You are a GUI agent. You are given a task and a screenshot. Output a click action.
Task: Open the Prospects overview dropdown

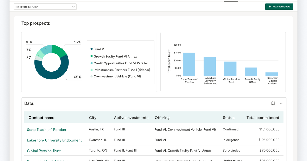pos(45,7)
